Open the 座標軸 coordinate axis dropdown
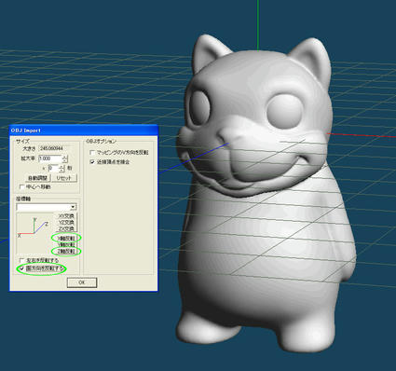Screen dimensions: 396x371 [x=73, y=207]
